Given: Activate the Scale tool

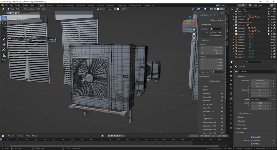Looking at the screenshot, I should point(4,39).
